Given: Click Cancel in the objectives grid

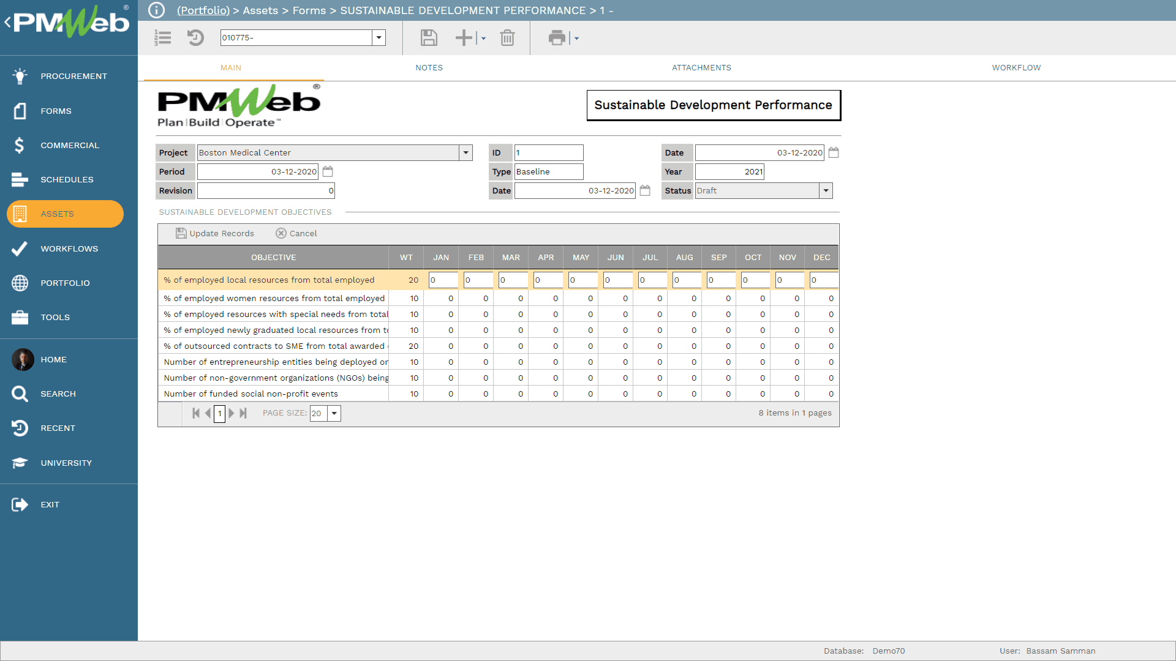Looking at the screenshot, I should coord(296,234).
